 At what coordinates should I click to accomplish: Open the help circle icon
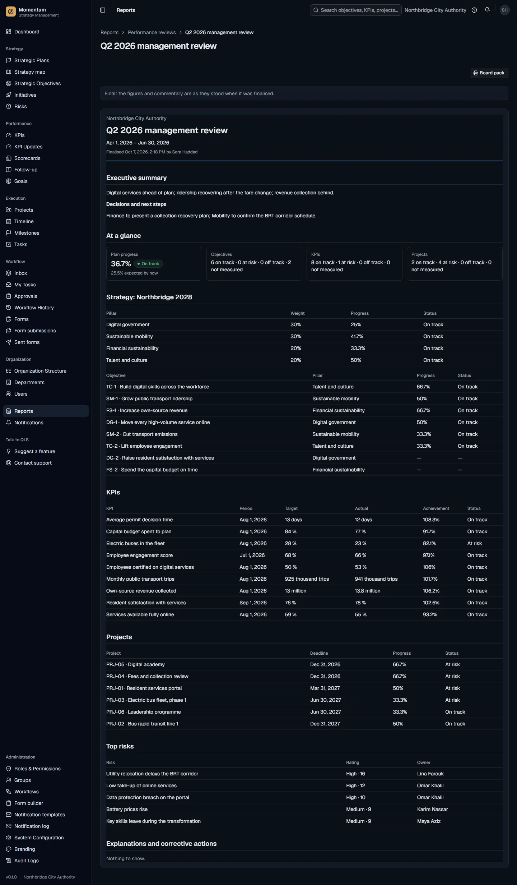tap(474, 10)
